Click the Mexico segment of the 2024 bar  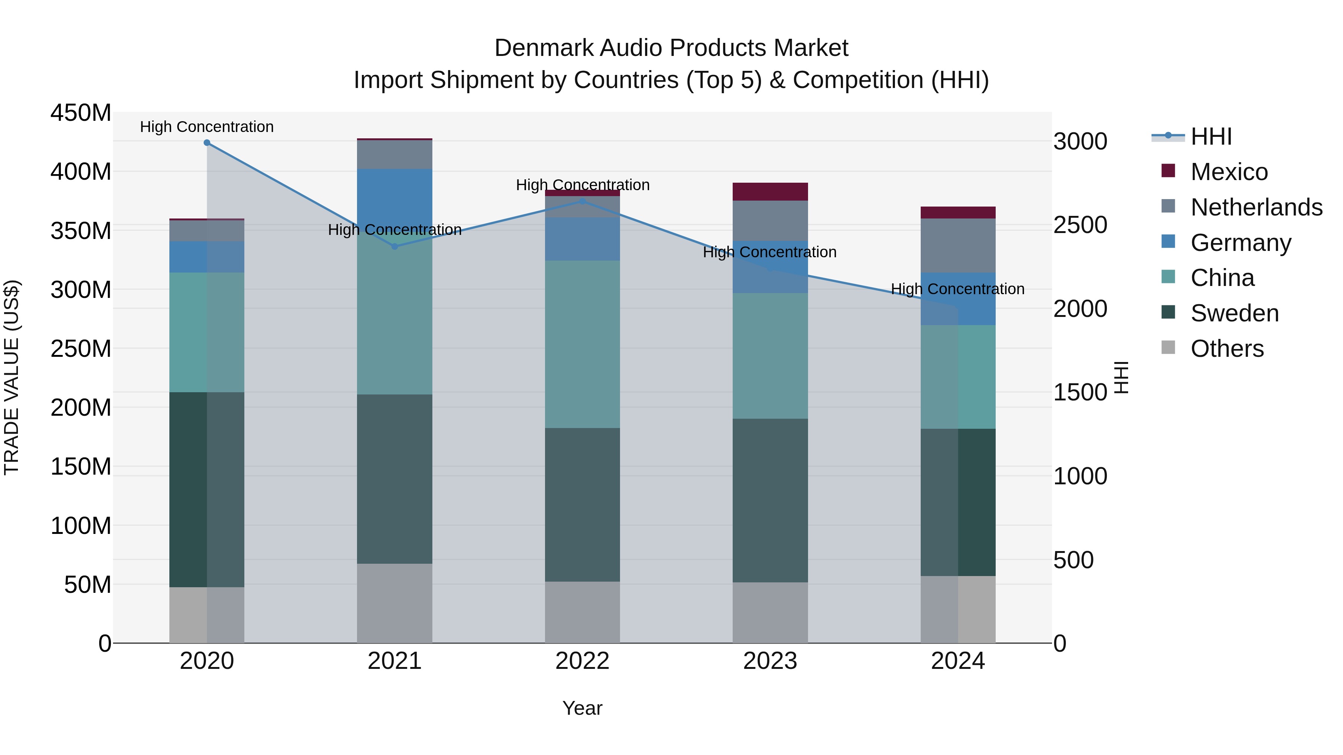point(958,213)
